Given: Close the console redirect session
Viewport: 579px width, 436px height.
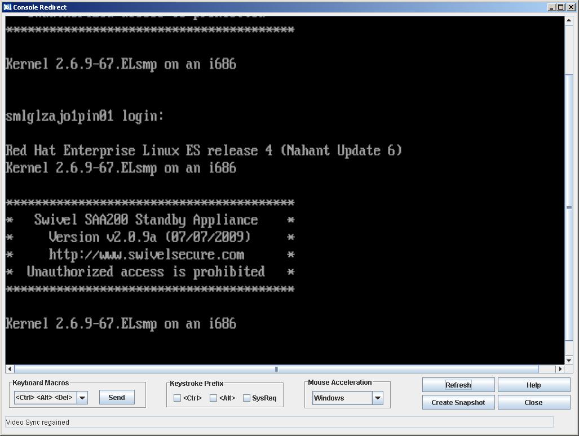Looking at the screenshot, I should pos(533,402).
